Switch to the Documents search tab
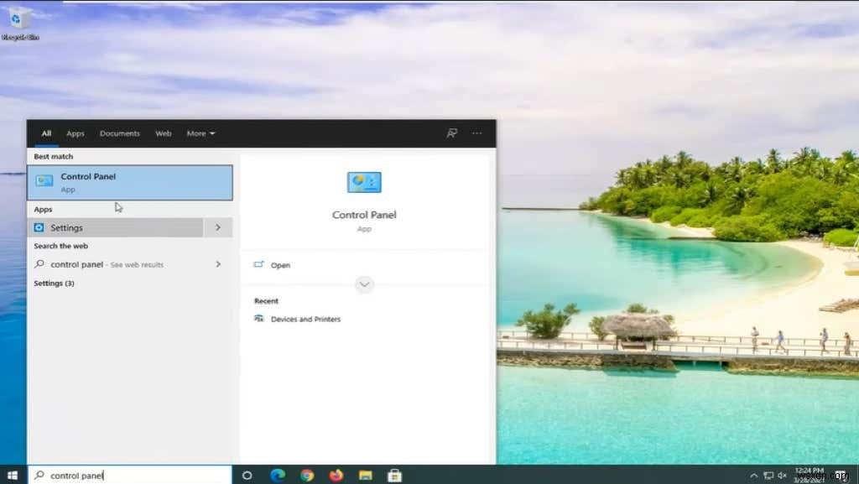859x484 pixels. [x=119, y=133]
